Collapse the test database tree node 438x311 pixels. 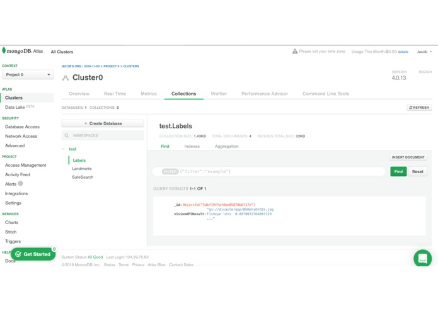click(64, 149)
